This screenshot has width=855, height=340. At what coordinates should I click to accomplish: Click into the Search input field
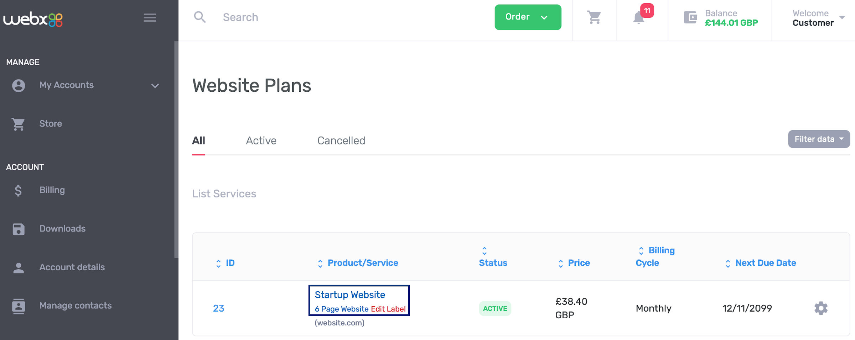coord(321,17)
